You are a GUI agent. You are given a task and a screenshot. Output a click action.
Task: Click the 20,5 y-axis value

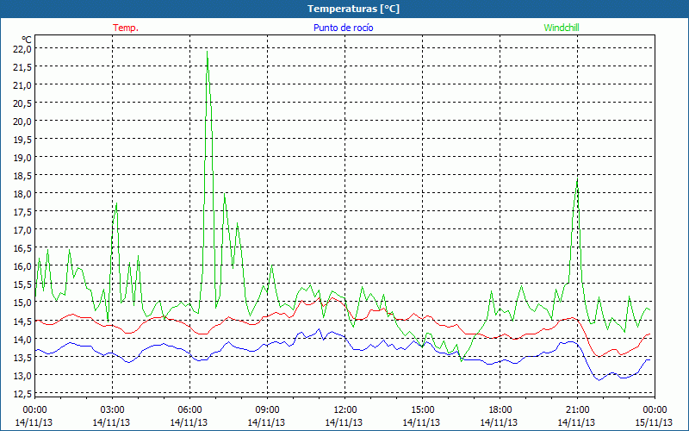pos(22,103)
